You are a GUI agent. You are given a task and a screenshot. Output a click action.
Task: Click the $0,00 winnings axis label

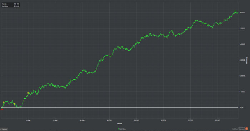click(x=241, y=107)
